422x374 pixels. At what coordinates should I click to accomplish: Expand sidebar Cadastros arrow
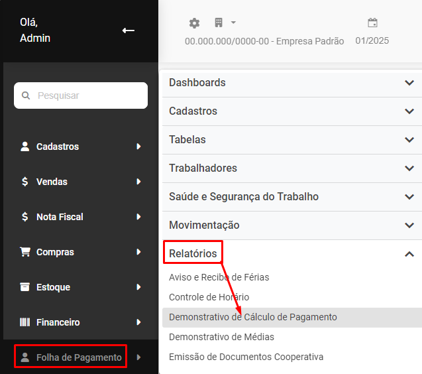tap(138, 147)
